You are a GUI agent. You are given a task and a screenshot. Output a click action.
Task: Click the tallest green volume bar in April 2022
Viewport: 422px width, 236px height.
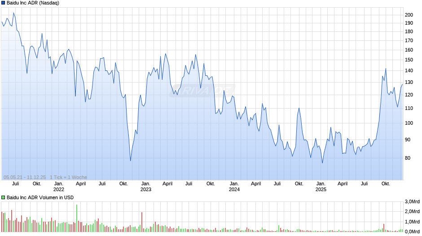pos(77,218)
